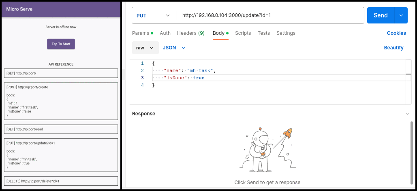Open the JSON format dropdown
Screen dimensions: 417x191
[x=174, y=48]
